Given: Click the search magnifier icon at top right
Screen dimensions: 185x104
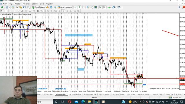Looking at the screenshot, I should coord(180,7).
